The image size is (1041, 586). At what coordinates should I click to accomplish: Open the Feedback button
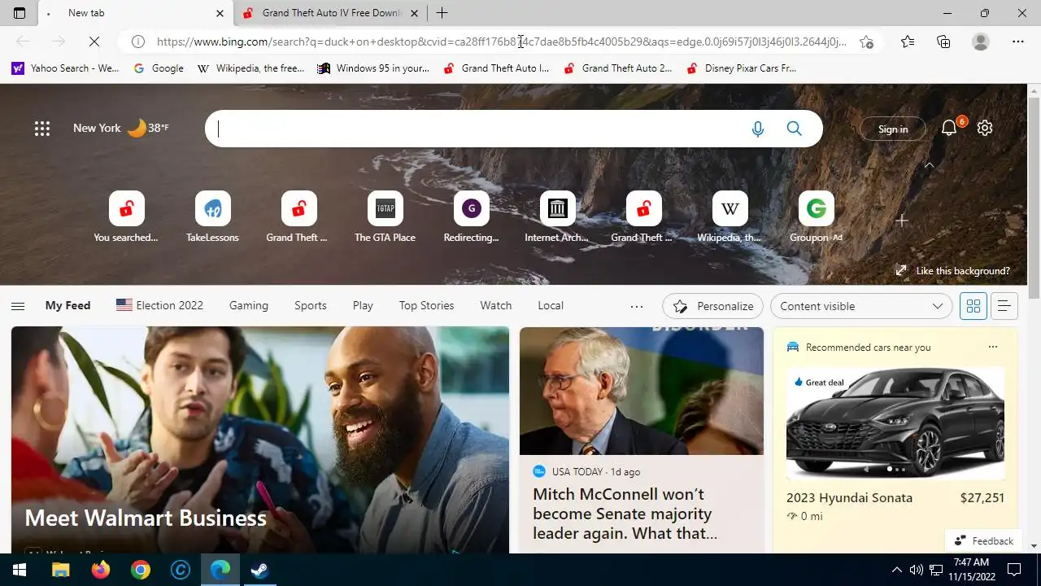984,540
